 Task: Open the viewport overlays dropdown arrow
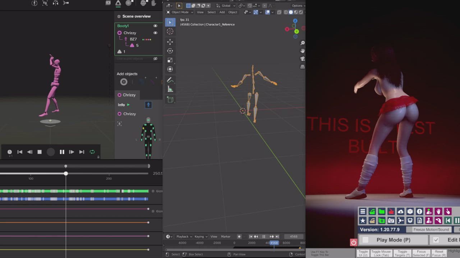point(272,12)
